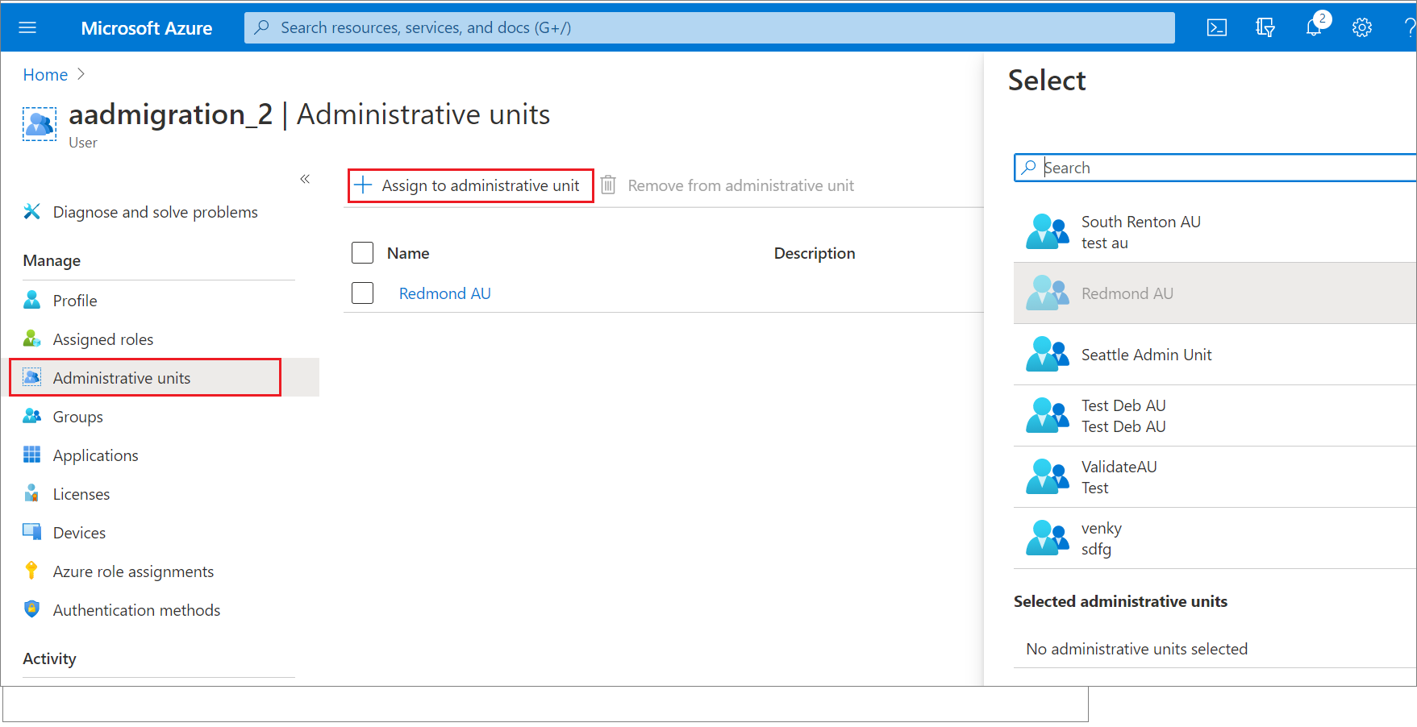Viewport: 1417px width, 727px height.
Task: Open Groups in the sidebar
Action: click(78, 417)
